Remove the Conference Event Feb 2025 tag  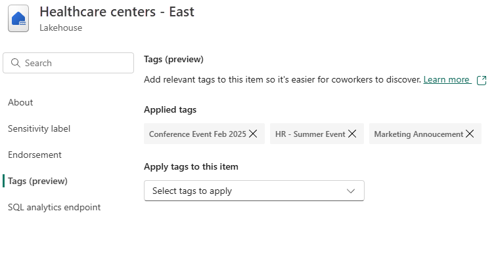[x=254, y=134]
